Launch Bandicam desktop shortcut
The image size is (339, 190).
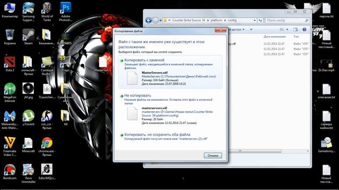point(10,172)
